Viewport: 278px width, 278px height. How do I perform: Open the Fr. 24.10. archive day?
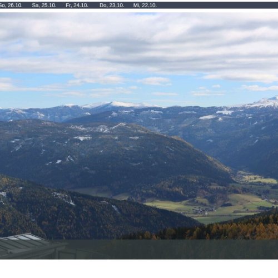(x=77, y=6)
